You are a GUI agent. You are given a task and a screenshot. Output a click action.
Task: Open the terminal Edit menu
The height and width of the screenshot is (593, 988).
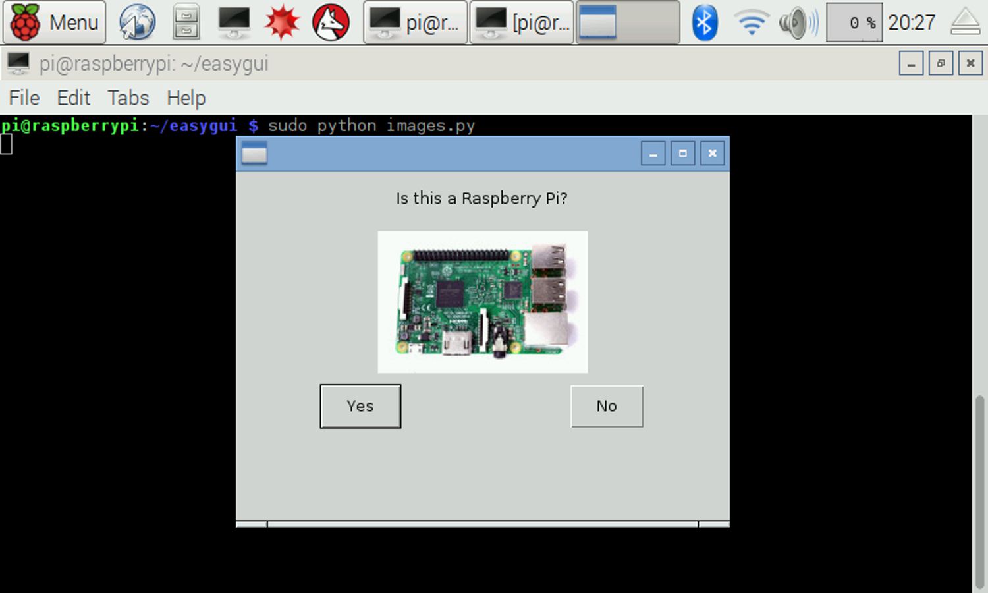tap(73, 98)
